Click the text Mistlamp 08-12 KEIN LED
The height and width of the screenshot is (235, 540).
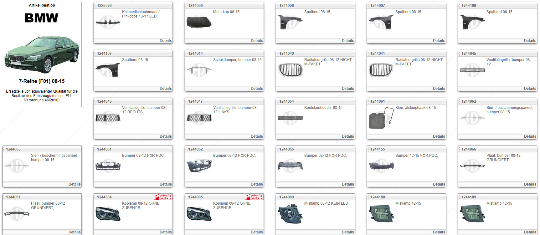(326, 203)
